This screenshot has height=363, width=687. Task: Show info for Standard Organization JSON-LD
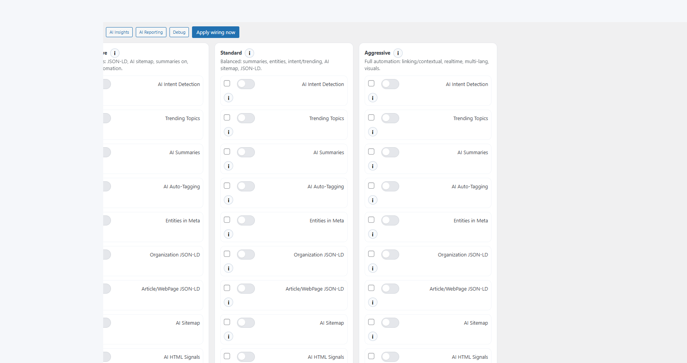point(228,268)
